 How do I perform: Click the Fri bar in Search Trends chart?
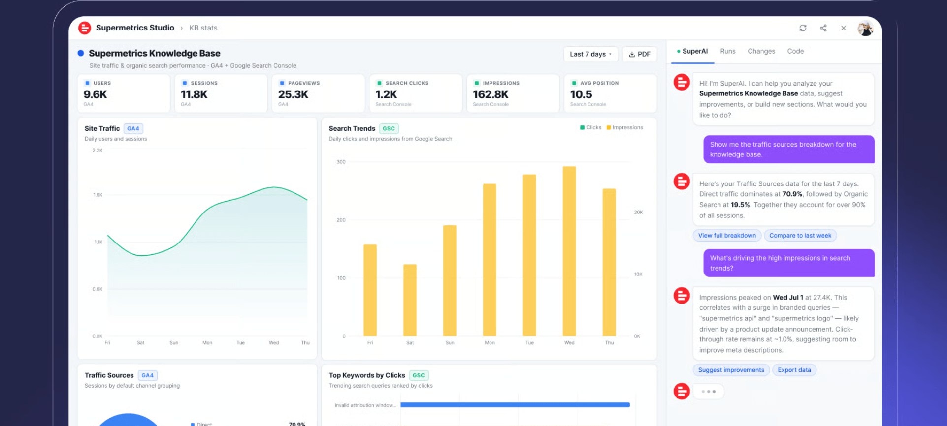tap(370, 290)
